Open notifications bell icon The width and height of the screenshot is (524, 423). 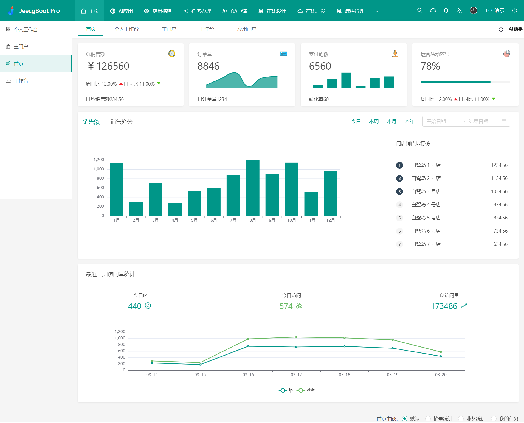(x=446, y=10)
